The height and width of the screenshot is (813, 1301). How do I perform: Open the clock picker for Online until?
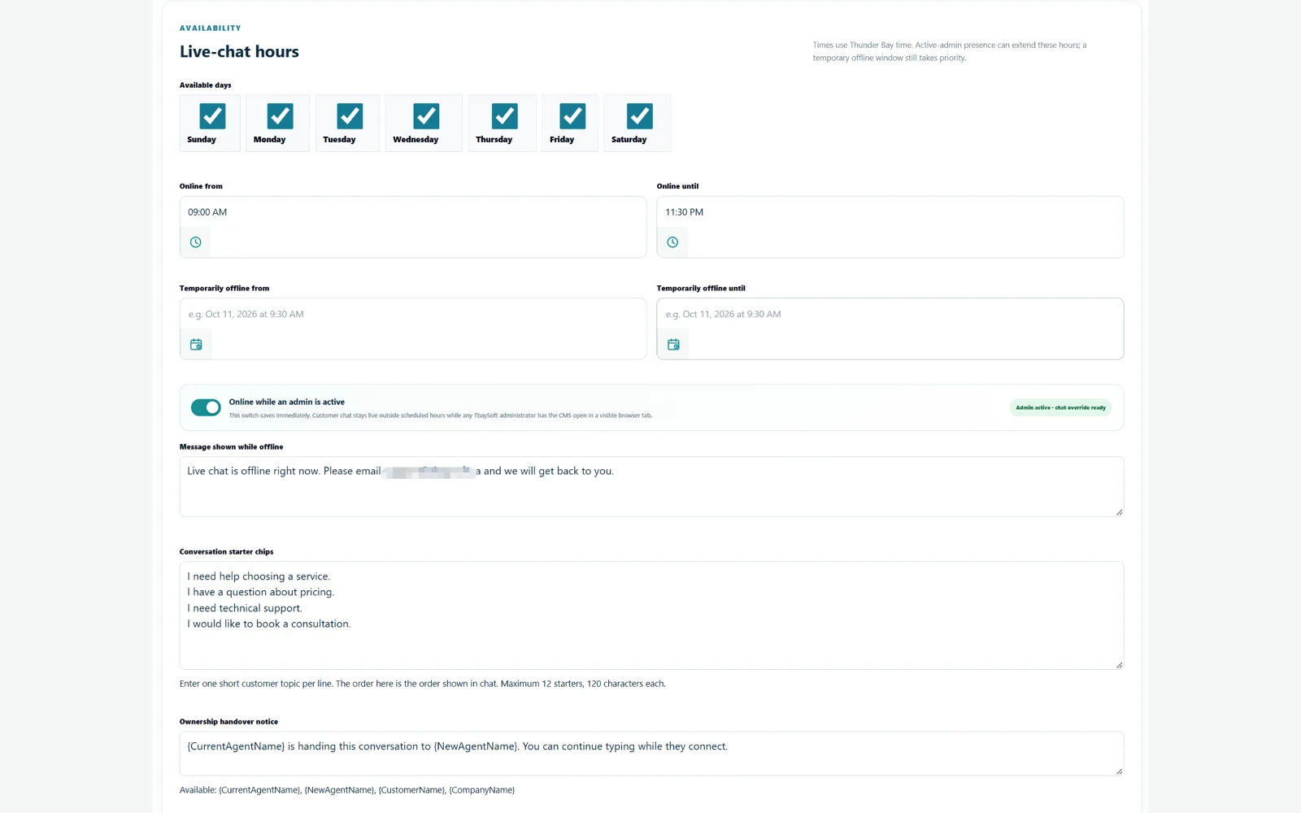672,242
